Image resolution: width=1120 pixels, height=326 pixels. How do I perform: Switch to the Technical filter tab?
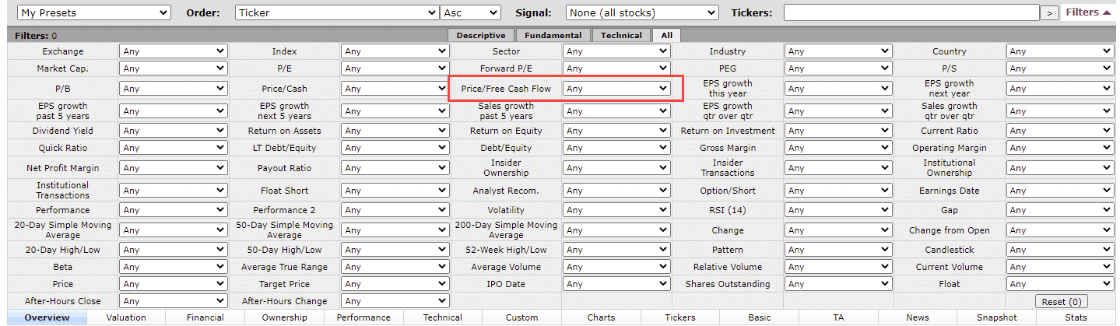[621, 35]
